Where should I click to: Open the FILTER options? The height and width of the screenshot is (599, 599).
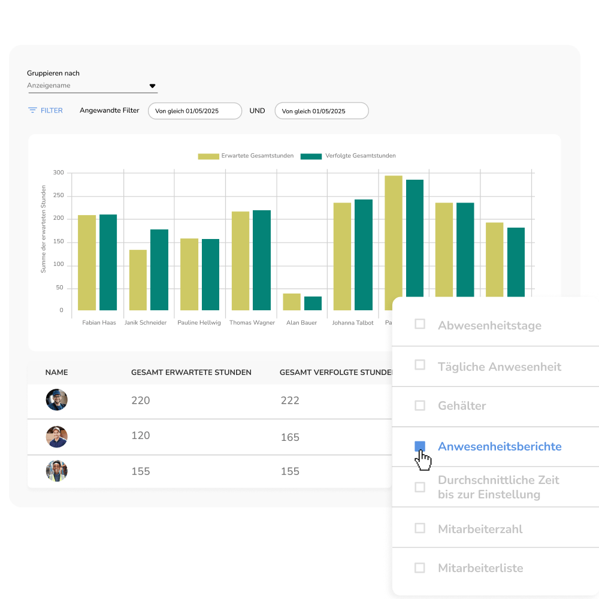[x=46, y=110]
